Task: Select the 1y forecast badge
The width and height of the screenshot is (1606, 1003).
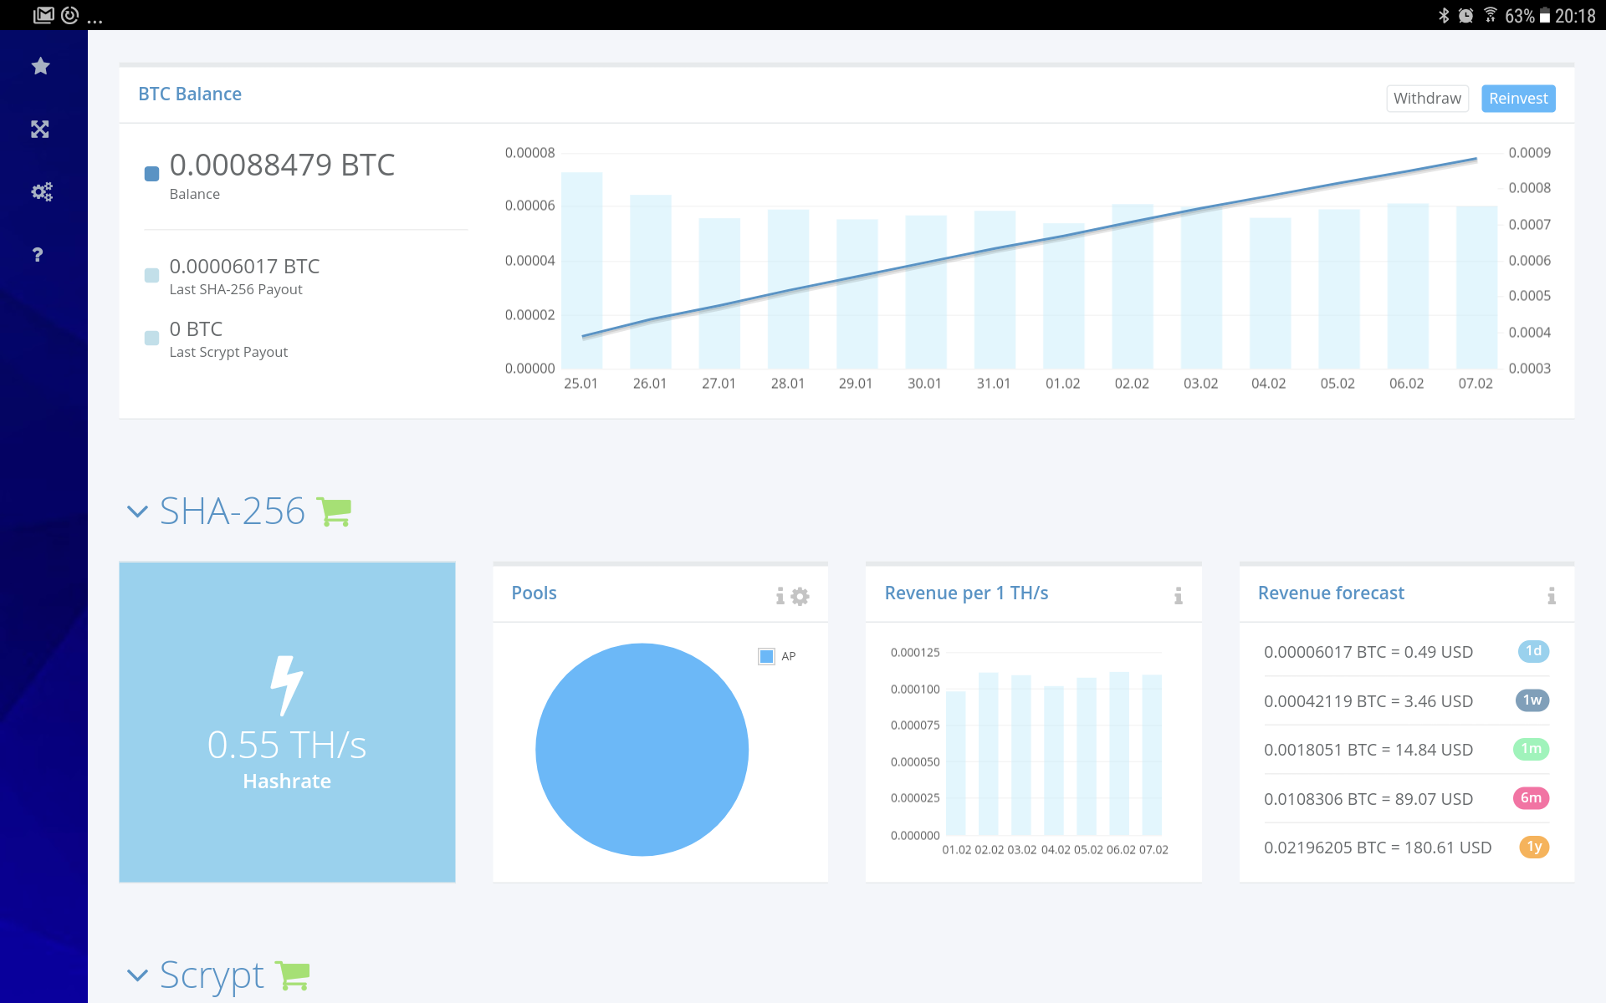Action: 1533,847
